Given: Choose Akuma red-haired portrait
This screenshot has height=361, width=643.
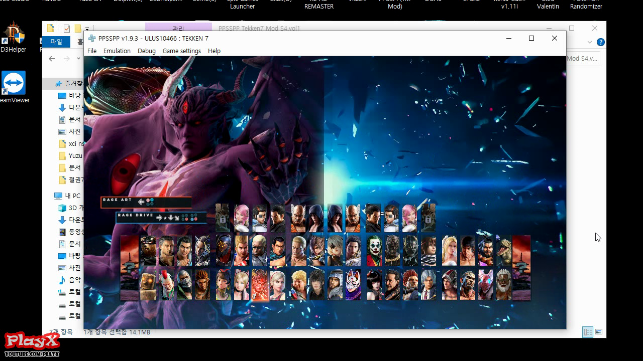Looking at the screenshot, I should pos(411,284).
